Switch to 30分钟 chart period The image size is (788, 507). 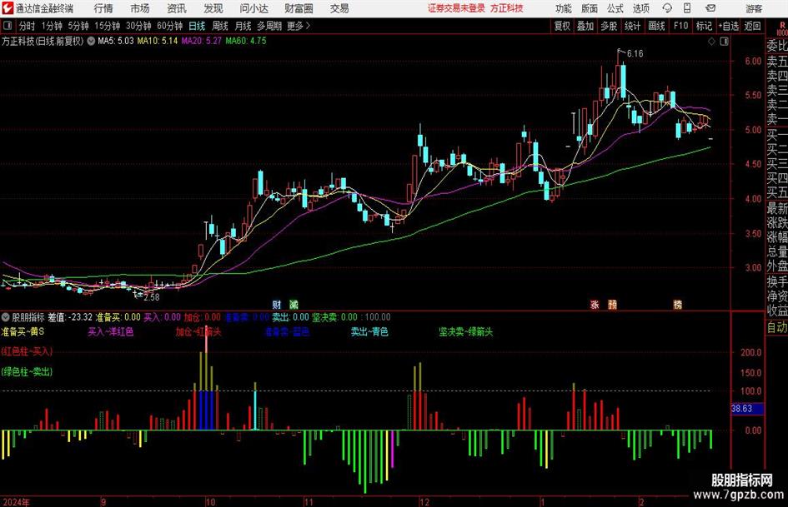pos(138,26)
